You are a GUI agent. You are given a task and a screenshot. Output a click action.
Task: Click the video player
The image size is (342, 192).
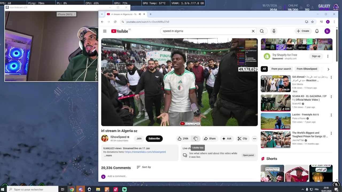point(180,82)
